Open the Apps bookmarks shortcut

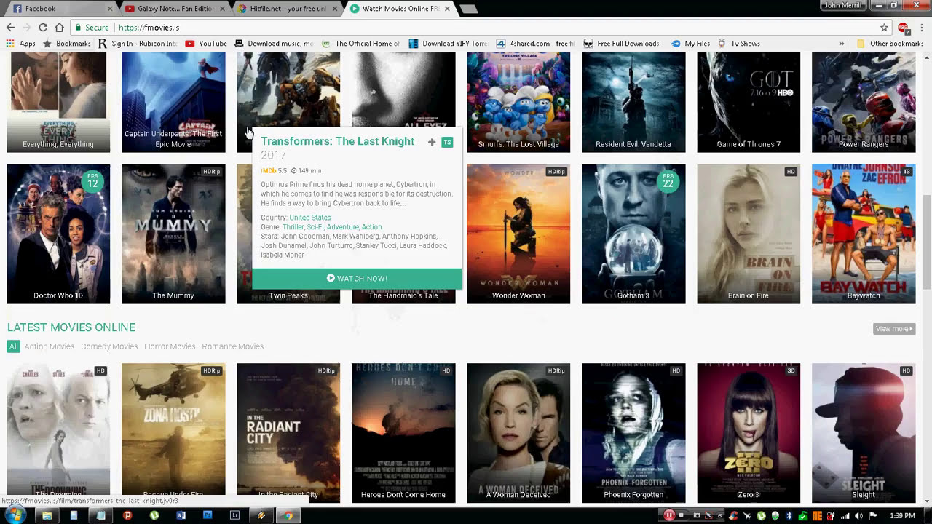click(21, 44)
